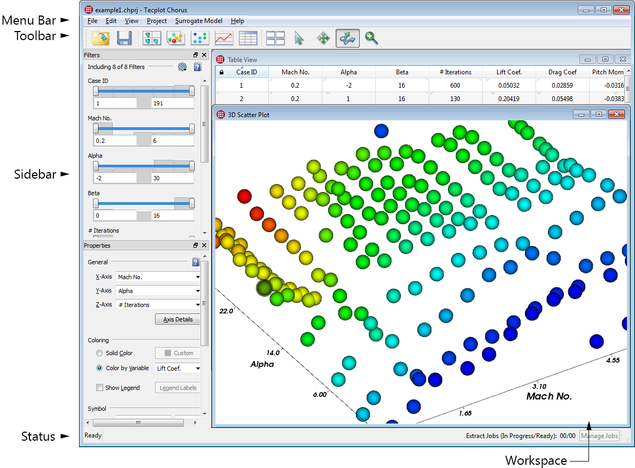
Task: Open the Color by Variable Lift Coef. dropdown
Action: (x=178, y=369)
